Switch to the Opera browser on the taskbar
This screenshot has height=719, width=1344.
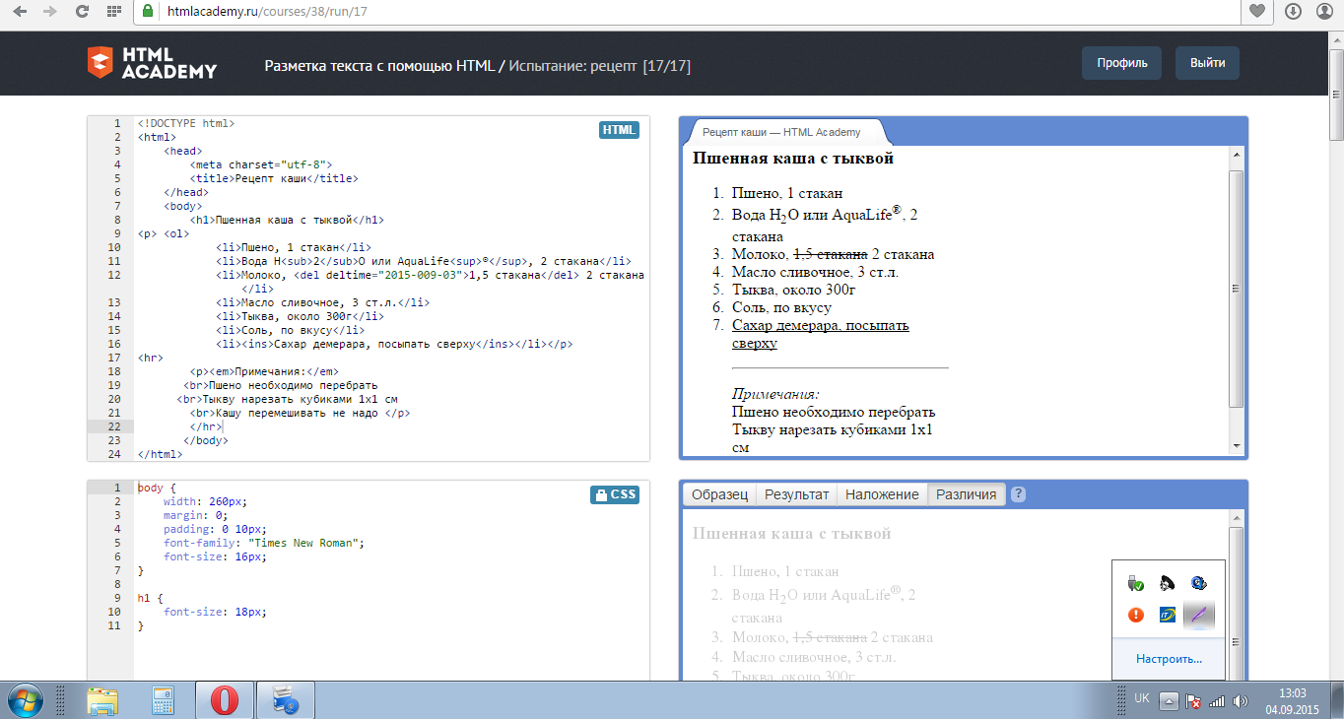[225, 700]
